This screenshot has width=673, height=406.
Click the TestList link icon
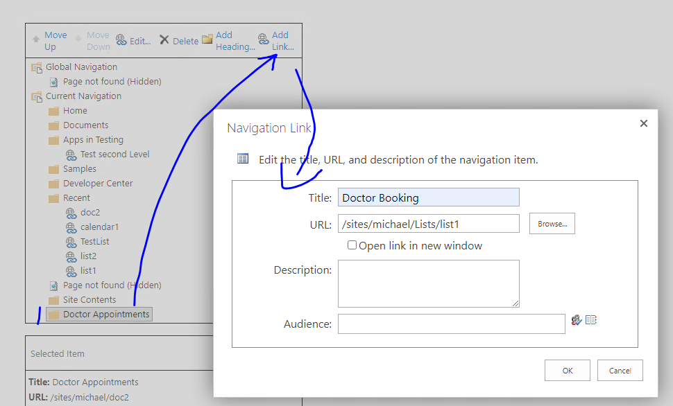71,242
